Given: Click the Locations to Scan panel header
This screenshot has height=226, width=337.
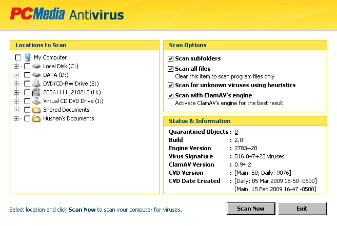Looking at the screenshot, I should 85,45.
